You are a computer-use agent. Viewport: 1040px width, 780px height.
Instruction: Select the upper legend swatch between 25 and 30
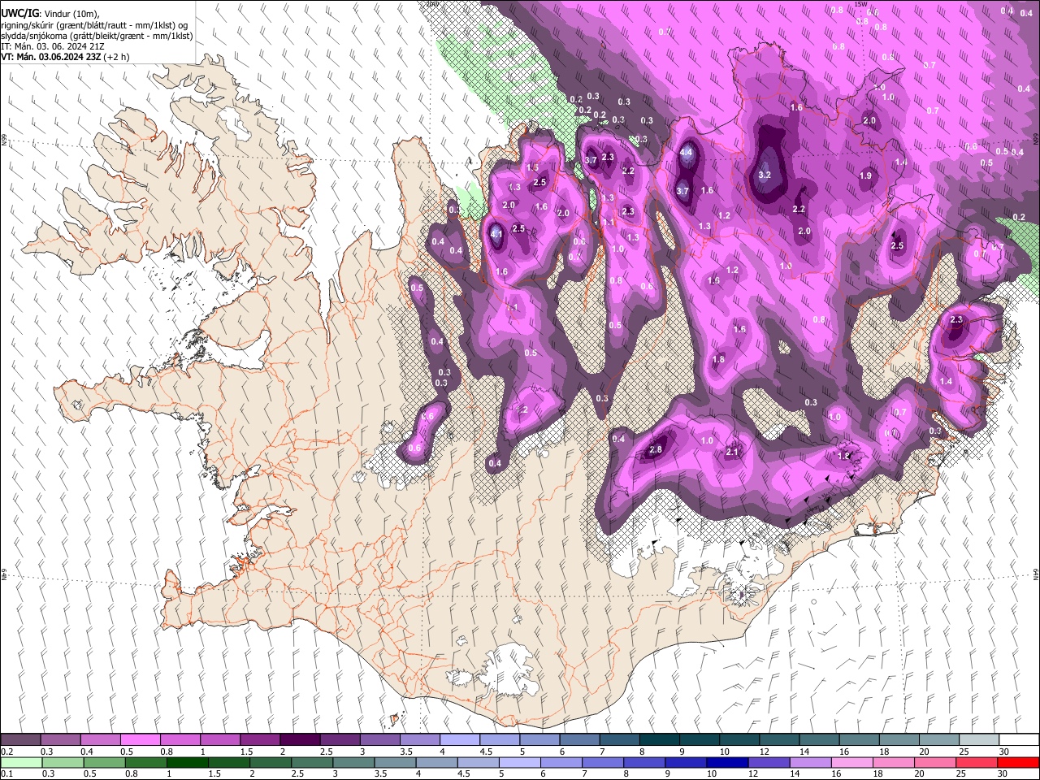[x=979, y=739]
